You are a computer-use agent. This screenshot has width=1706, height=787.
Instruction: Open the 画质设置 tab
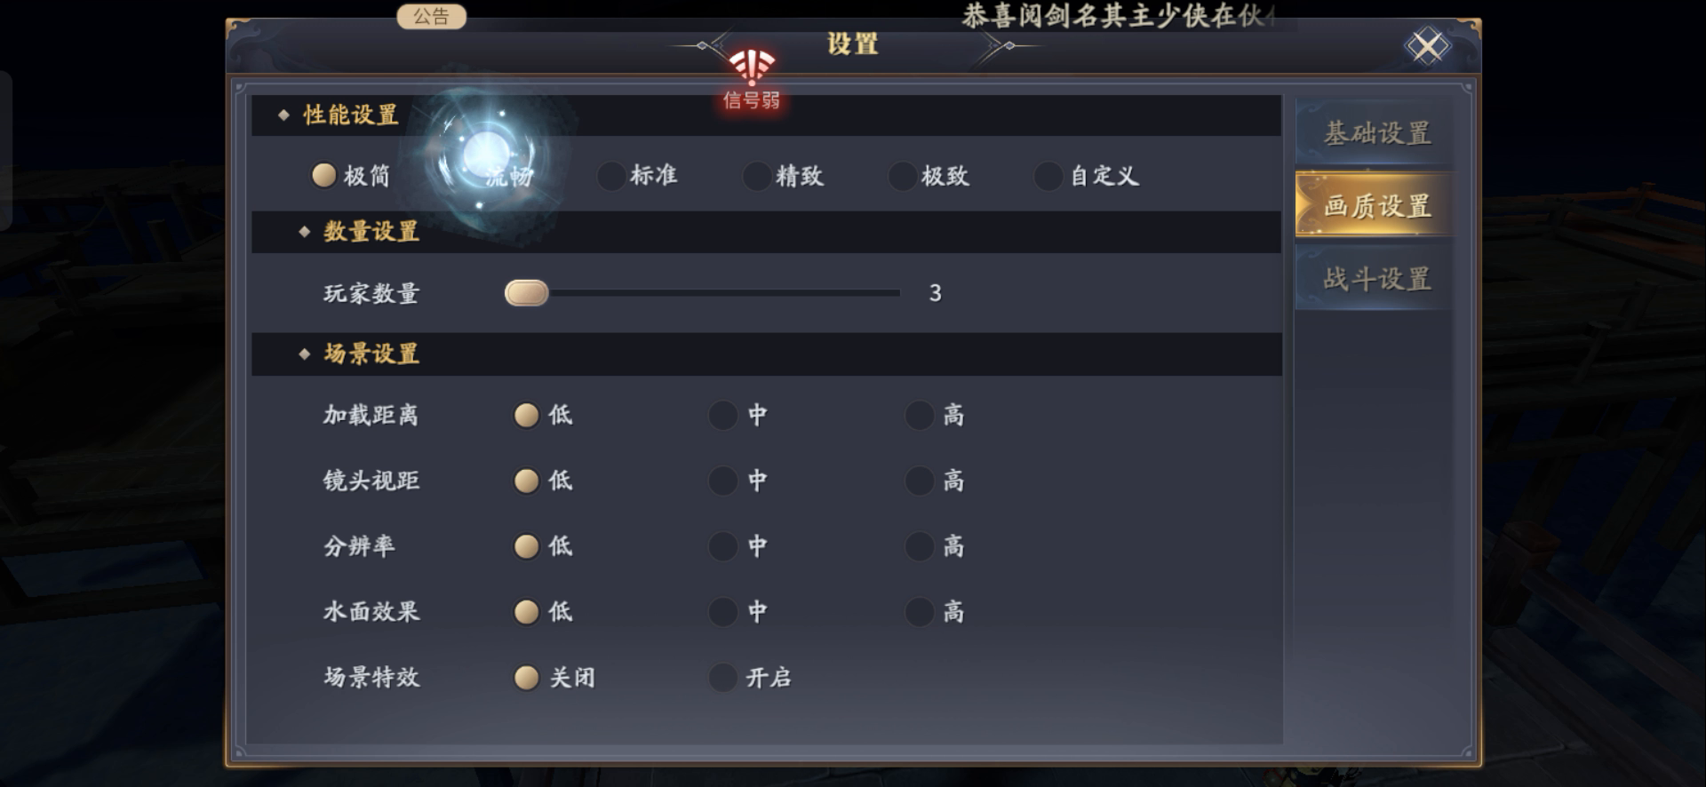click(x=1376, y=206)
